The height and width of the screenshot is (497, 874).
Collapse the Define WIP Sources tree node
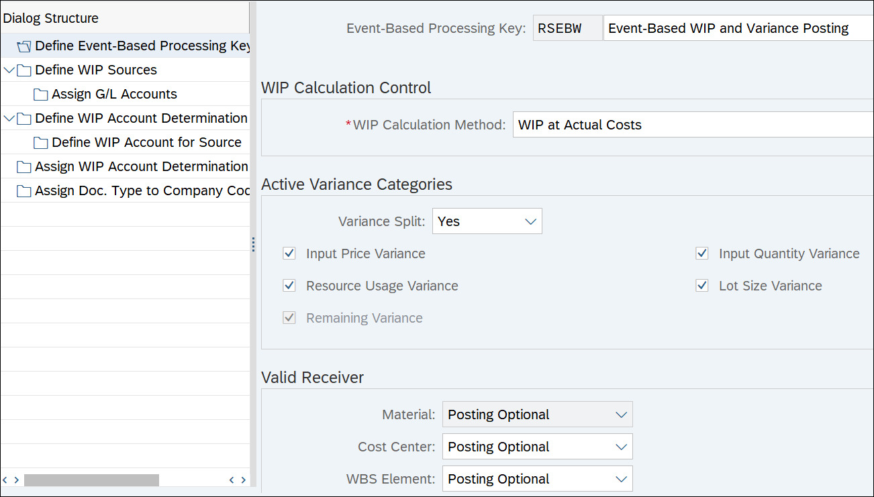pyautogui.click(x=9, y=70)
